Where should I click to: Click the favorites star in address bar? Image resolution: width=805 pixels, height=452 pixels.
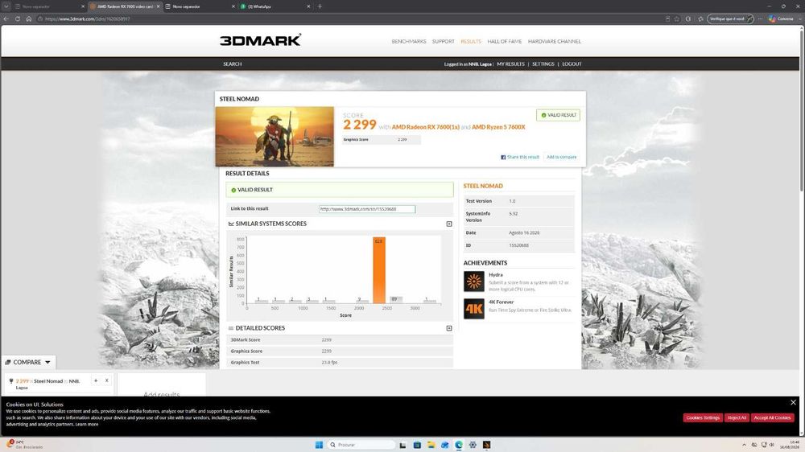677,19
